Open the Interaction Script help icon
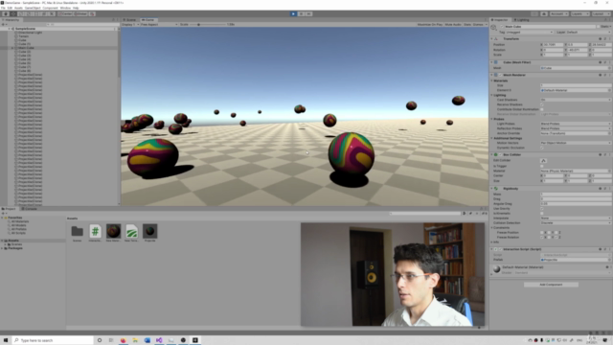Screen dimensions: 613x345 (x=601, y=249)
